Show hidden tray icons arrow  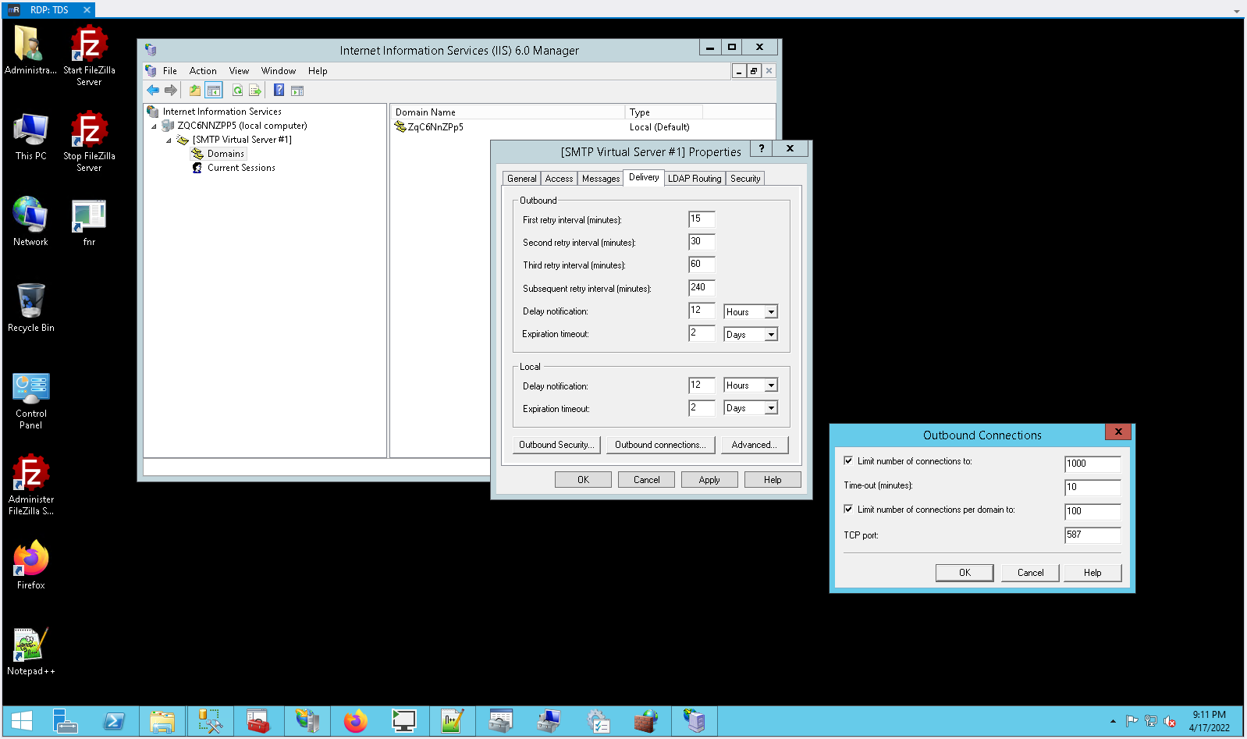(x=1113, y=722)
